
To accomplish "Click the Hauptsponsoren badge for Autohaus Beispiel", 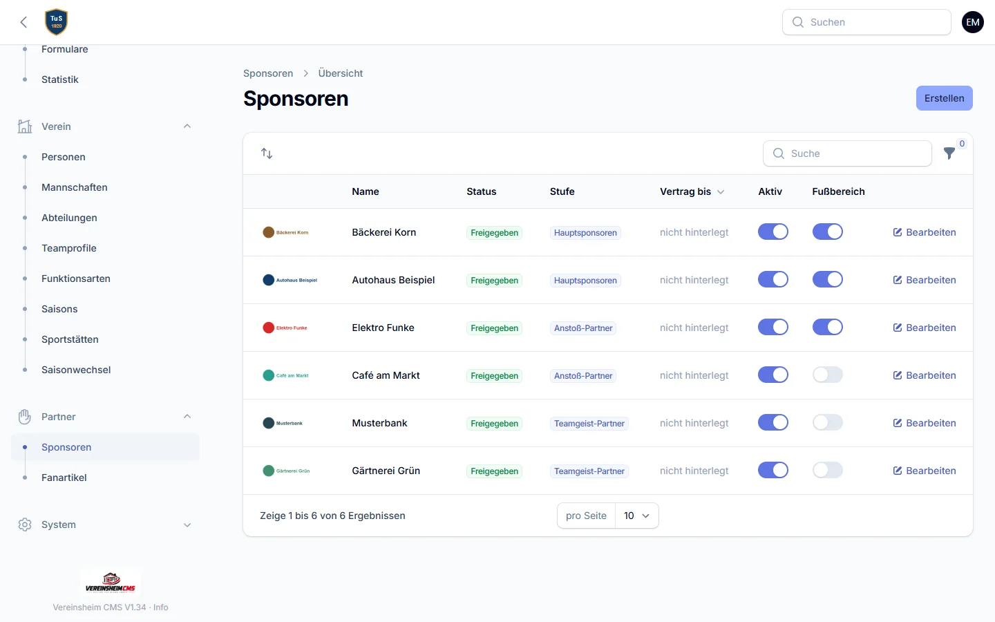I will point(585,281).
